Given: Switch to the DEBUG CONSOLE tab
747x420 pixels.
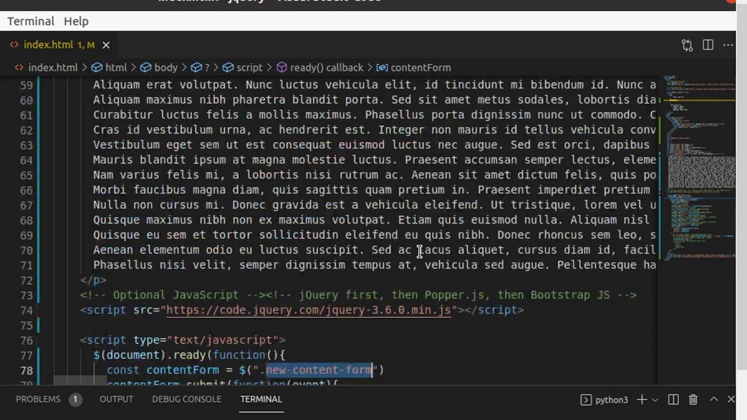Looking at the screenshot, I should pos(187,400).
